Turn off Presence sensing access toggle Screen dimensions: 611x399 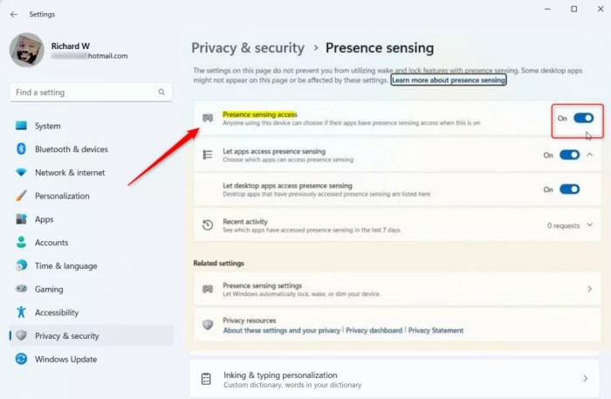[x=583, y=118]
